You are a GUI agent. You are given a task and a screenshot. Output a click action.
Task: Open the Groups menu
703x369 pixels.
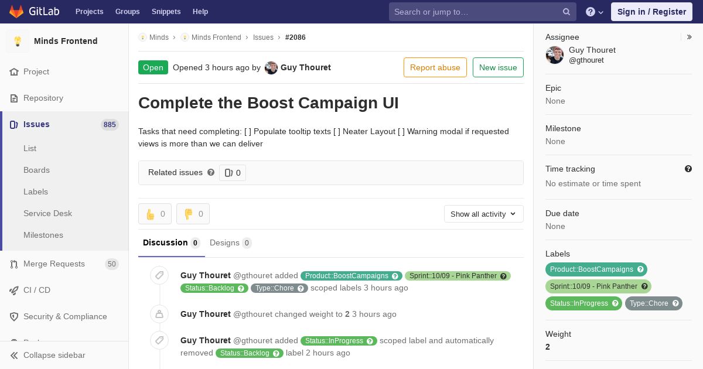127,12
